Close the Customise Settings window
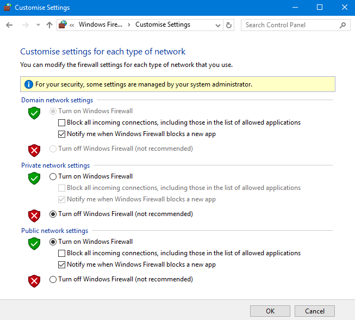 click(x=344, y=8)
